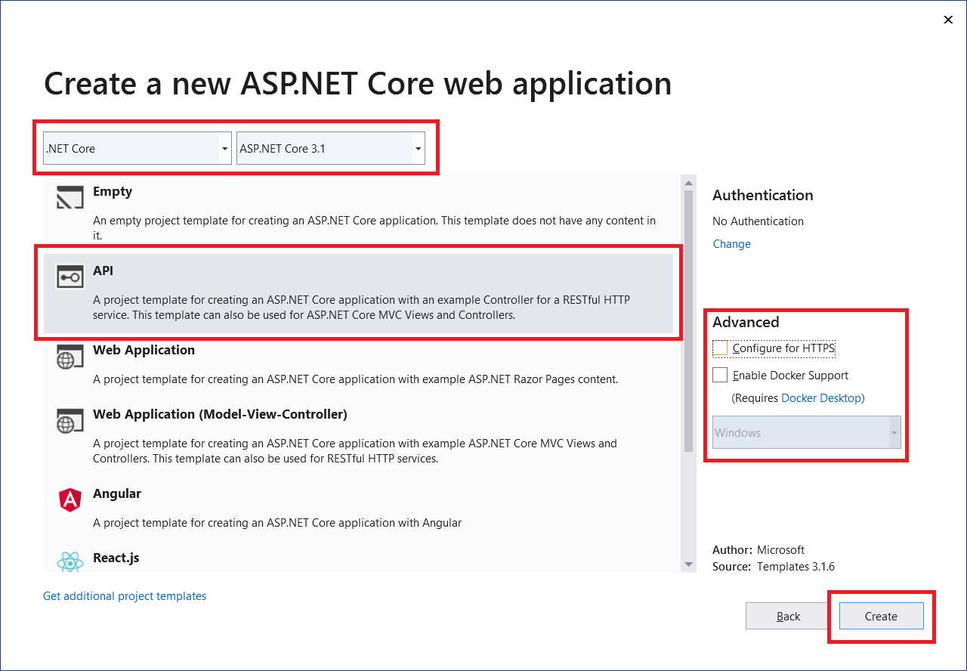Click the Angular logo icon
The image size is (967, 671).
click(x=70, y=500)
